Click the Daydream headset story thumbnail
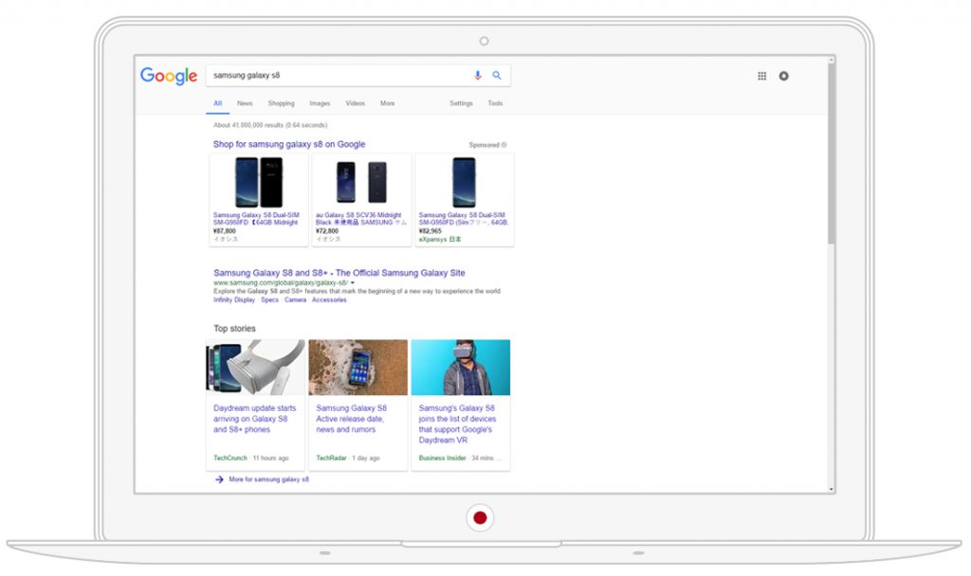 tap(256, 368)
